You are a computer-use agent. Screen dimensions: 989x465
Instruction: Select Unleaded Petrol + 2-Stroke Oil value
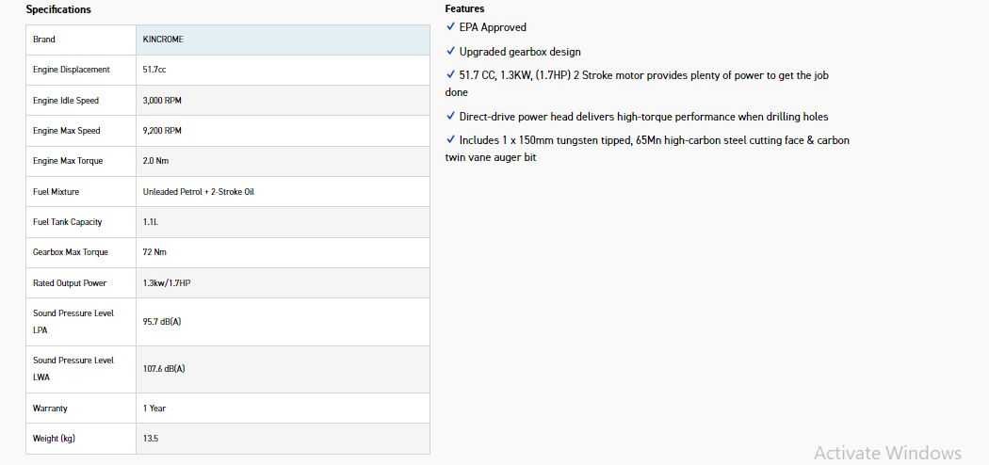pos(198,192)
